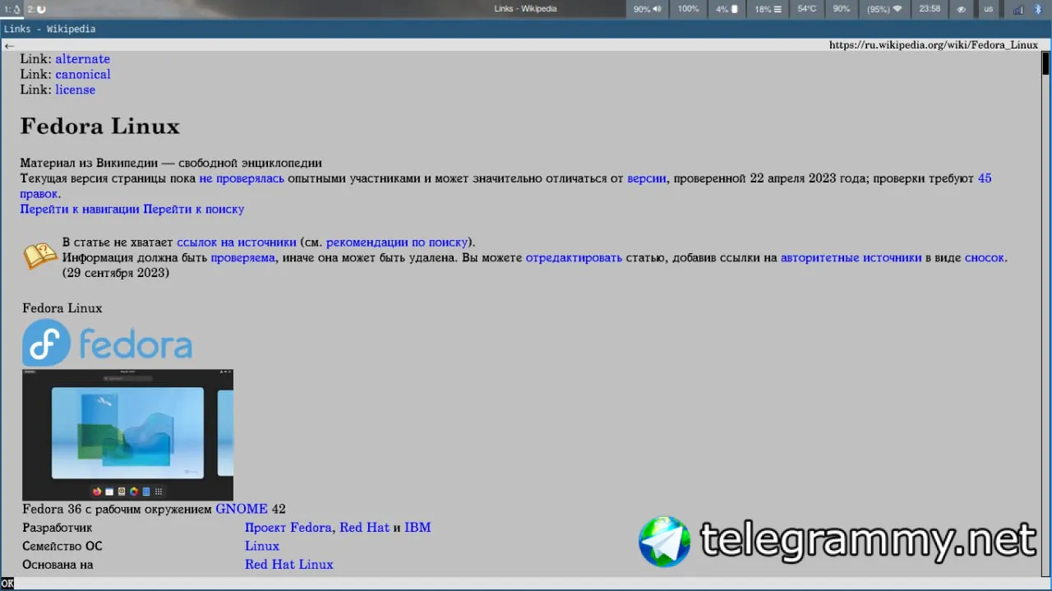Click the 'правок' link
The image size is (1052, 591).
point(39,194)
